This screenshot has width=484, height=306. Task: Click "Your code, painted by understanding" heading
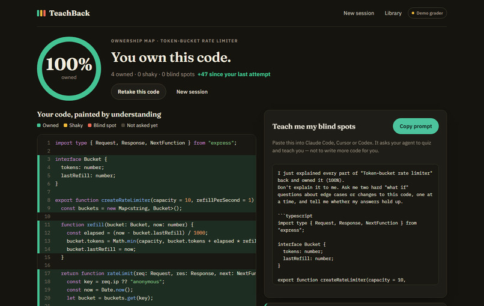click(x=99, y=115)
